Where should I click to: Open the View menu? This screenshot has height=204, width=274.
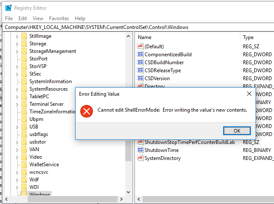pyautogui.click(x=38, y=18)
